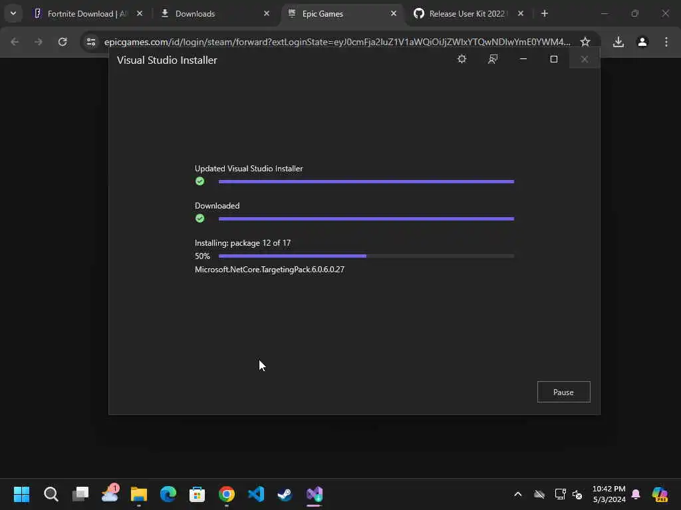Open File Explorer from the taskbar
The width and height of the screenshot is (681, 510).
pos(139,494)
